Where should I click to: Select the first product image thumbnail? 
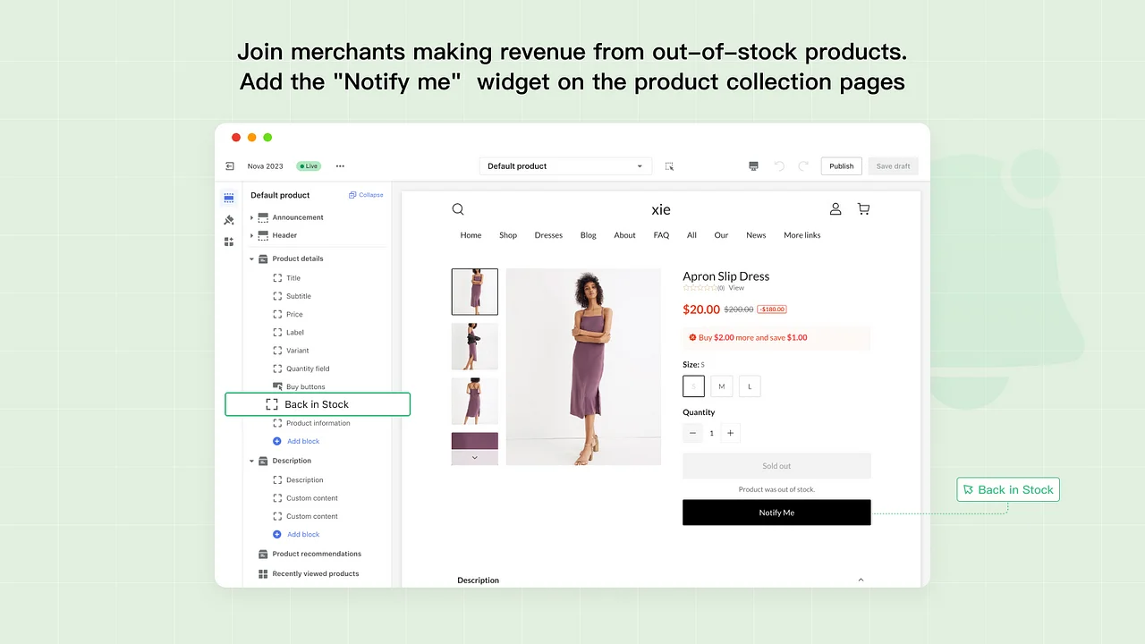pyautogui.click(x=474, y=292)
